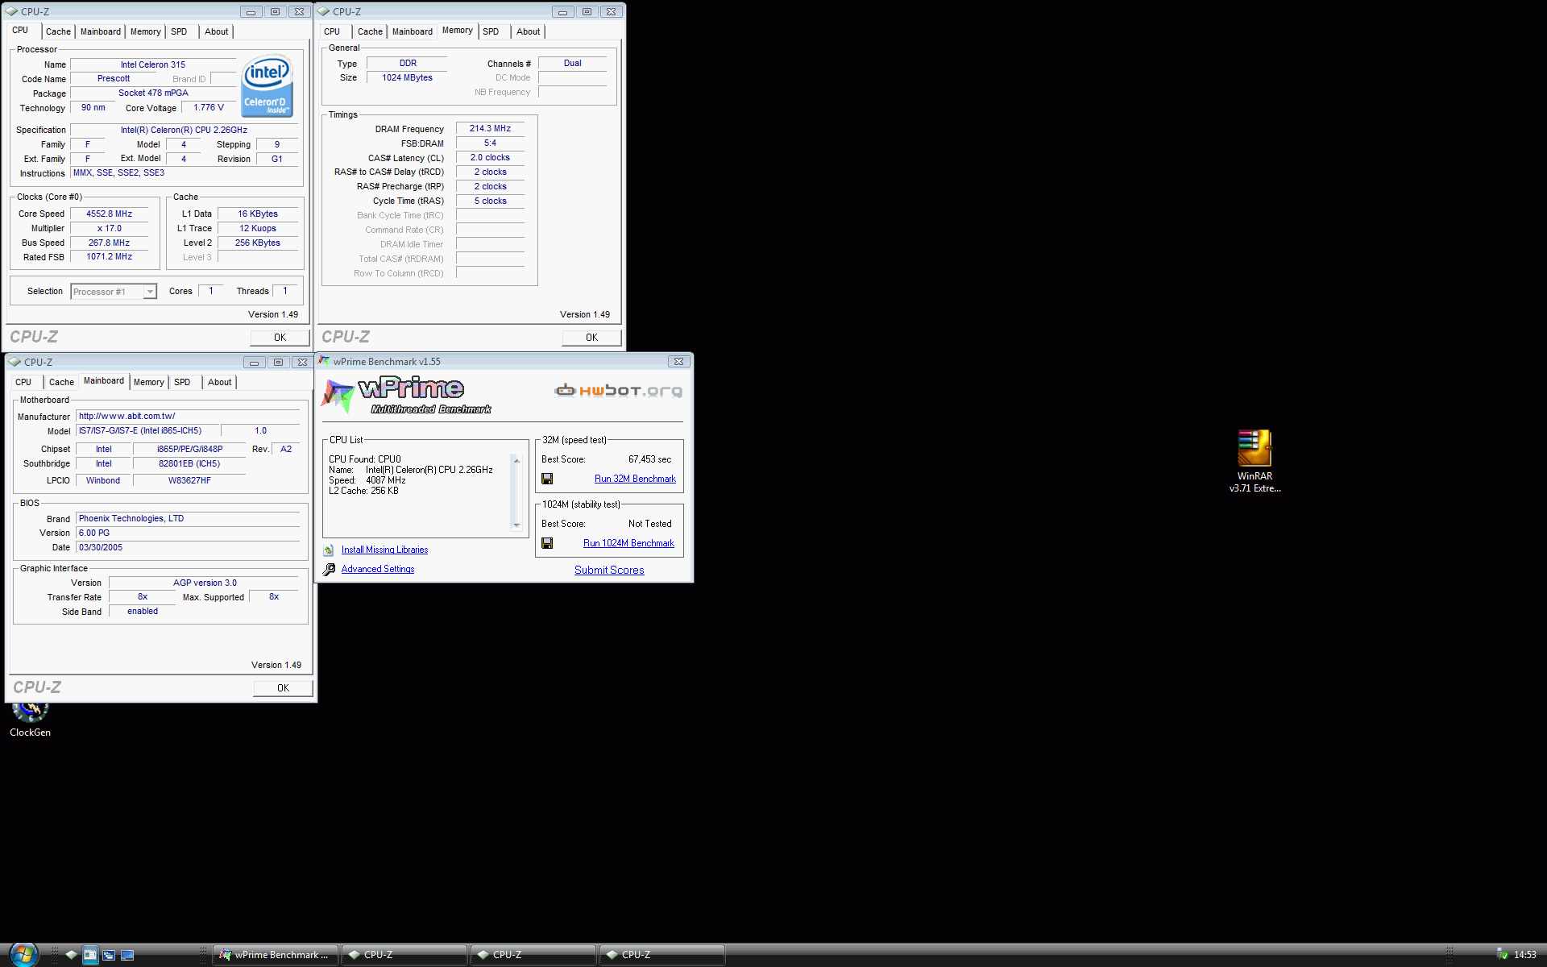Click the CAS# Latency value 2.0 clocks
This screenshot has height=967, width=1547.
490,157
